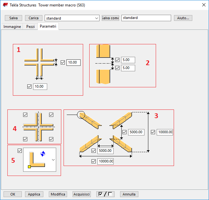209x200 pixels.
Task: Click the cross-section gap diagram in section 1
Action: point(39,63)
